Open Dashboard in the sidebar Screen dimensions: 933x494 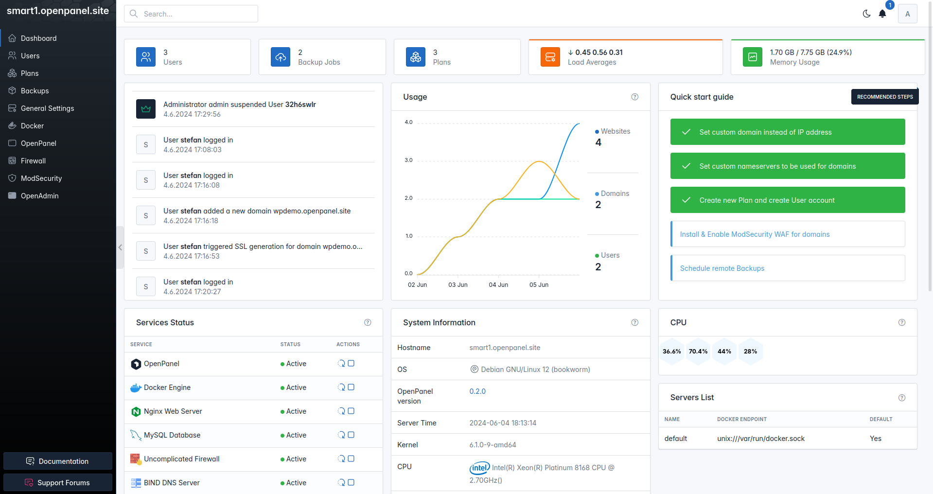[x=58, y=38]
